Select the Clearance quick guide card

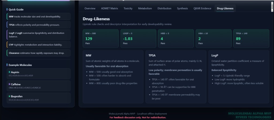tap(39, 53)
